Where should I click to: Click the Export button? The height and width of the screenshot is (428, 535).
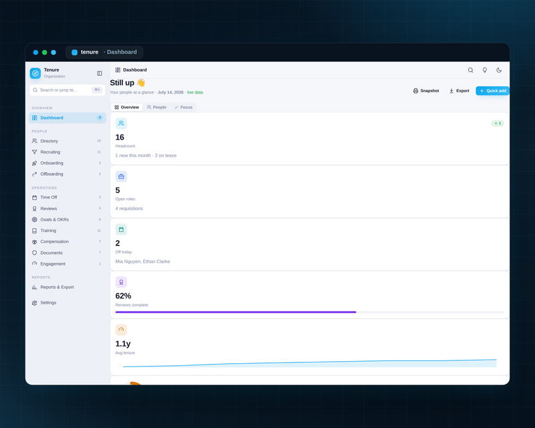tap(459, 91)
